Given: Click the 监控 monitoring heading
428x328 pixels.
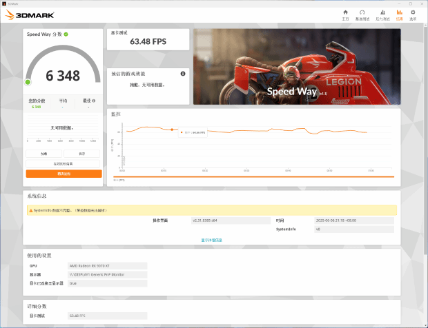Looking at the screenshot, I should pyautogui.click(x=116, y=114).
